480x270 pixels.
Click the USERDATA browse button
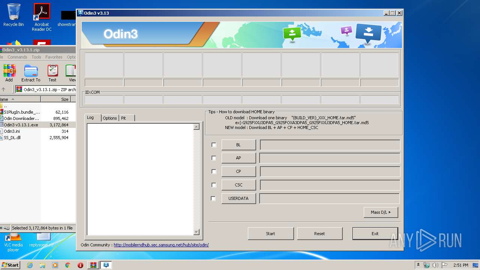[238, 198]
